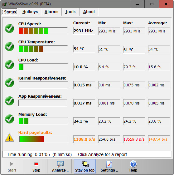
Task: Click the CPU Speed progress bar
Action: pyautogui.click(x=43, y=31)
